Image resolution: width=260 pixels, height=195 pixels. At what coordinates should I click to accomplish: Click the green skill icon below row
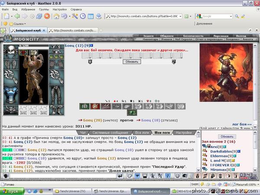click(x=132, y=113)
